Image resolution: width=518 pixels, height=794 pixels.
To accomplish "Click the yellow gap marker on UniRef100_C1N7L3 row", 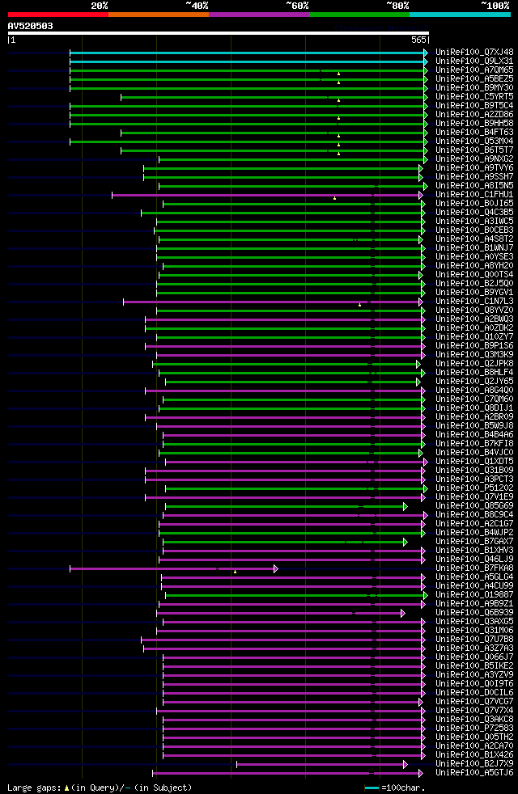I will (x=360, y=306).
